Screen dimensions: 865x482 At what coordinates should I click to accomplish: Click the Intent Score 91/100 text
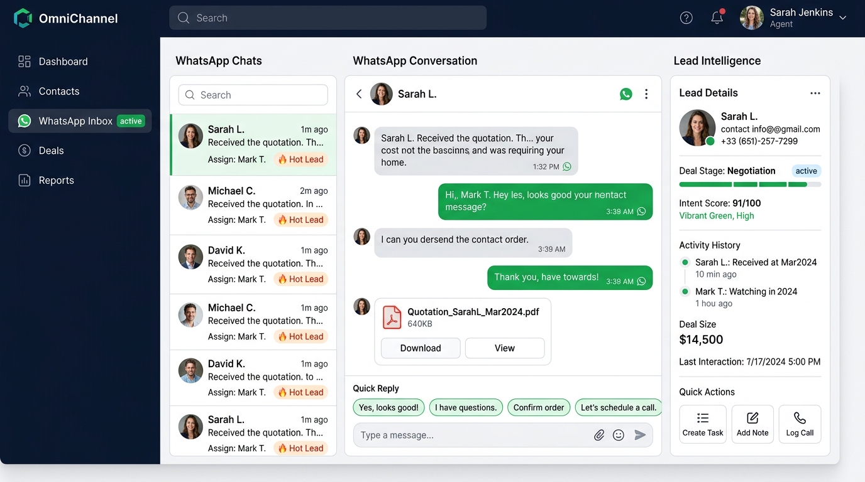pyautogui.click(x=720, y=203)
